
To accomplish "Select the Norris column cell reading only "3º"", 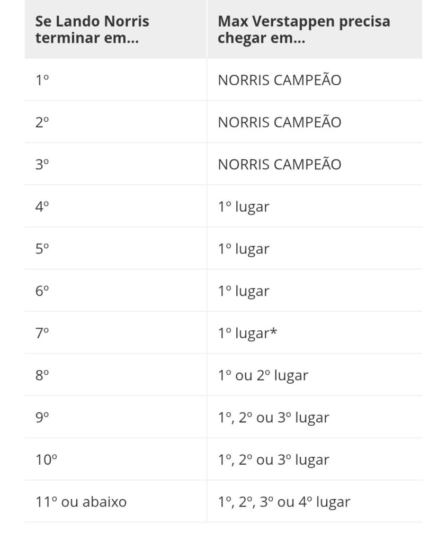I will (x=42, y=164).
